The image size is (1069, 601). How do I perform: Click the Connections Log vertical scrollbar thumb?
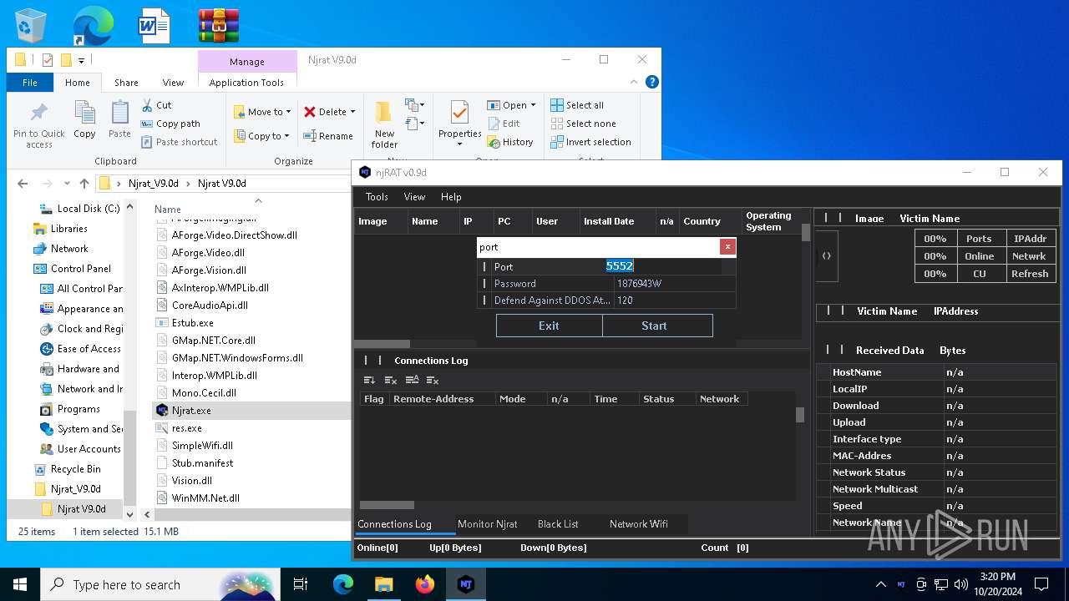[x=800, y=415]
